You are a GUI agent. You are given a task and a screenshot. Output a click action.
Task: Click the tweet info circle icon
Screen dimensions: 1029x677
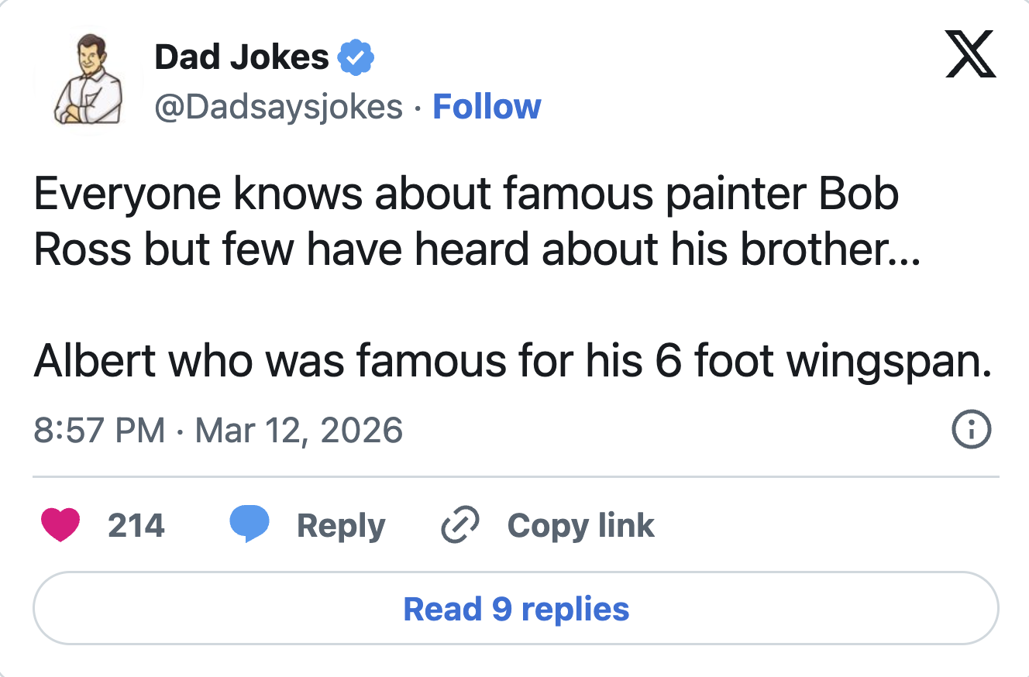click(970, 430)
